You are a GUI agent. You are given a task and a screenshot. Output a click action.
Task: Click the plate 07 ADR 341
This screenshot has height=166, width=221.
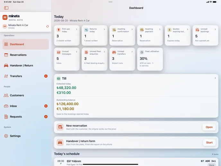coord(208,161)
